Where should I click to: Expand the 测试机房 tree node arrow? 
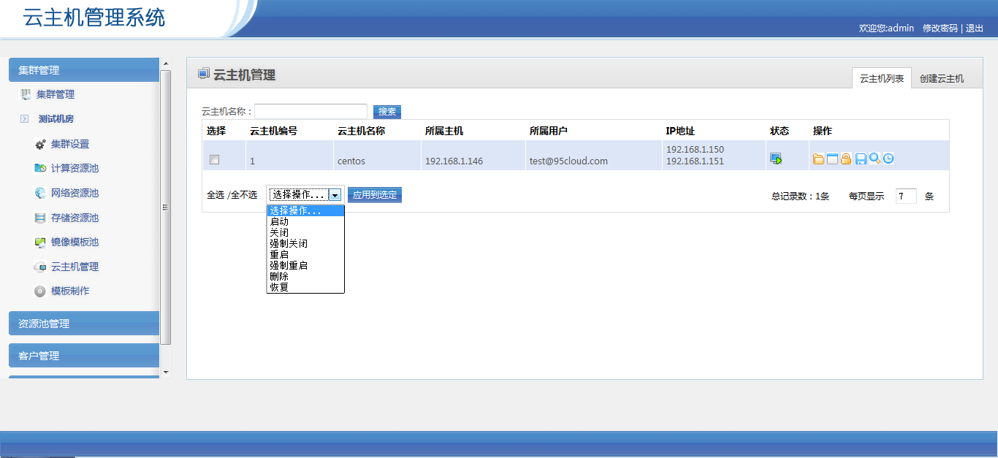point(24,119)
